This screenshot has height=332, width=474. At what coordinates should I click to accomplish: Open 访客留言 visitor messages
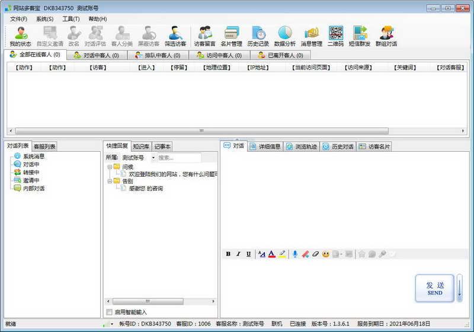coord(204,36)
